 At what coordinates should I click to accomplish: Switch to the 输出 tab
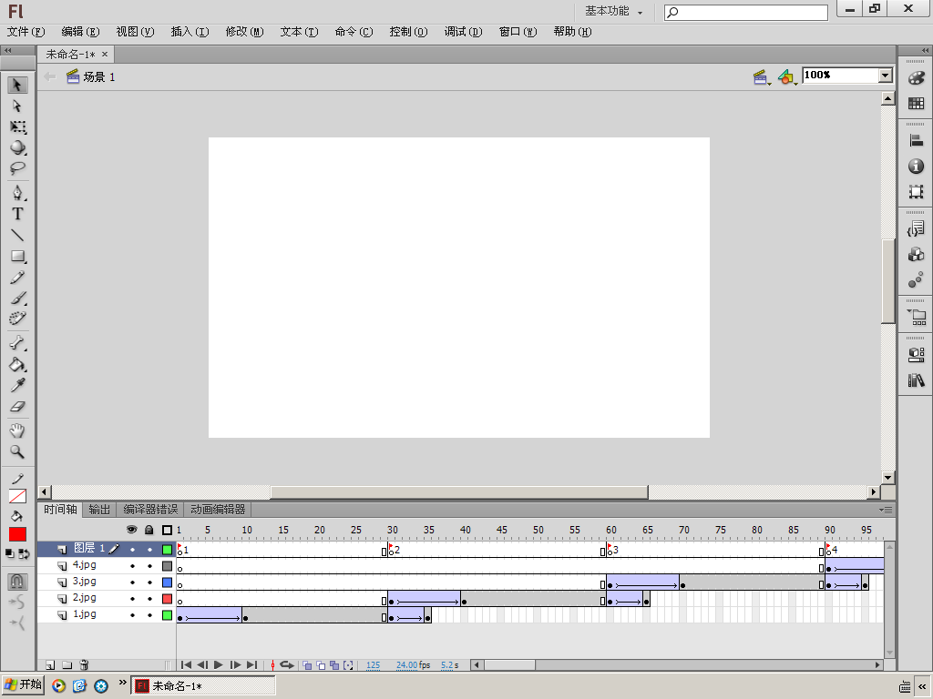pos(99,510)
